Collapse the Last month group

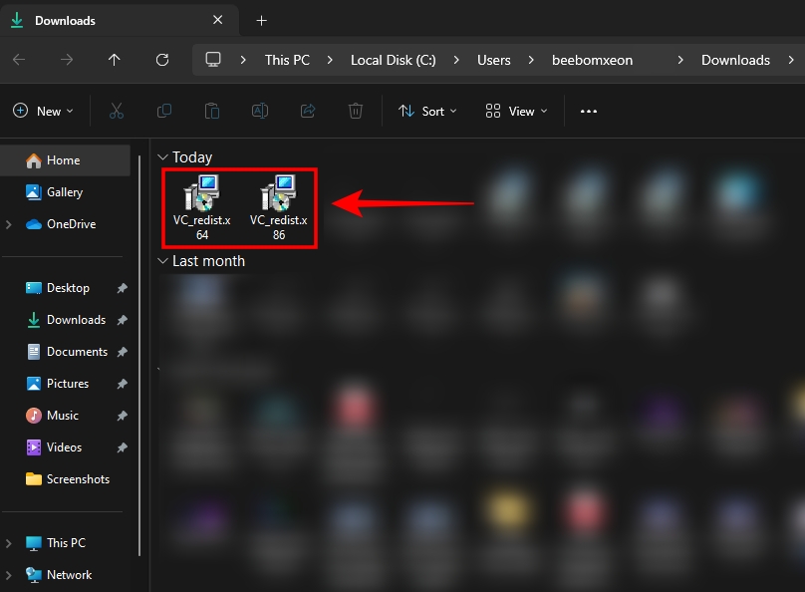coord(162,261)
